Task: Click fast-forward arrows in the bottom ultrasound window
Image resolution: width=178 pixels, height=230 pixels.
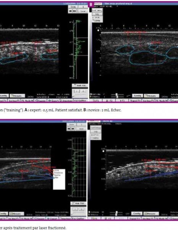Action: pos(73,129)
